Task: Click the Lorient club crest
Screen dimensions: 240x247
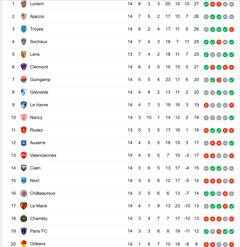Action: 24,4
